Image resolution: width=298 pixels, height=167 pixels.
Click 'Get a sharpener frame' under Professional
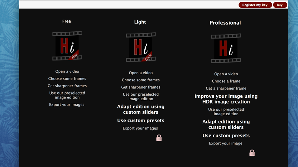point(226,88)
